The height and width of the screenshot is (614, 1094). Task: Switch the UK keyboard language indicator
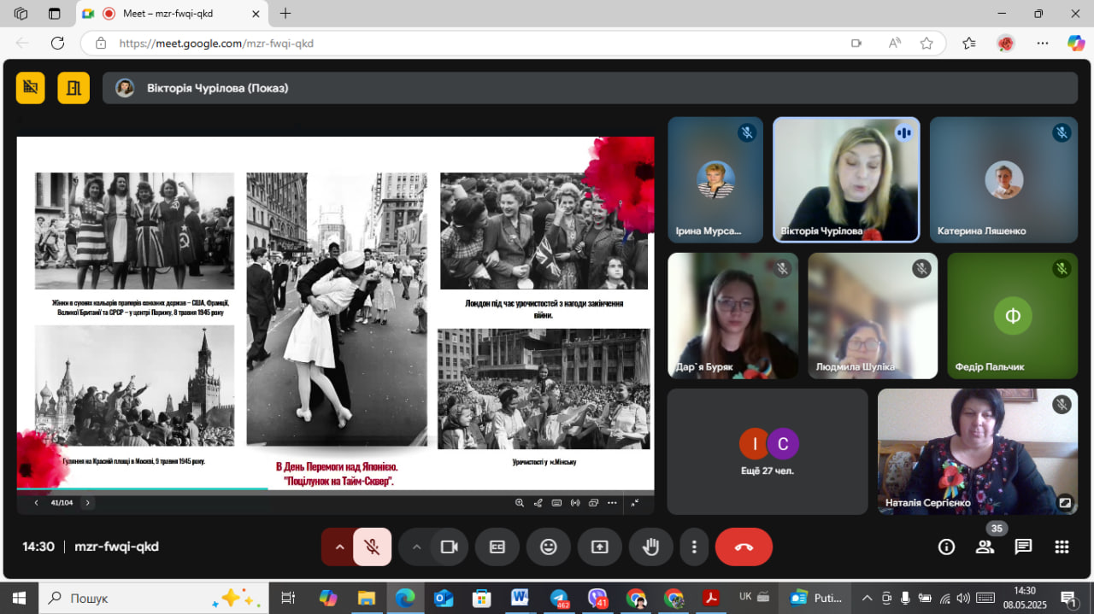[745, 597]
